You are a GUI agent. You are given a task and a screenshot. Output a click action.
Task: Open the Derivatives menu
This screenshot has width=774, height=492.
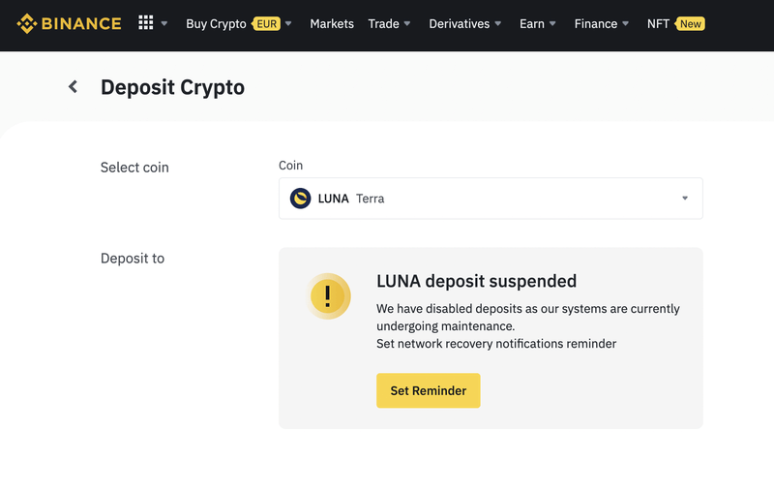459,23
